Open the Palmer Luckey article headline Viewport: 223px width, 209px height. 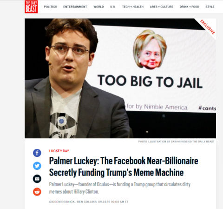(124, 167)
